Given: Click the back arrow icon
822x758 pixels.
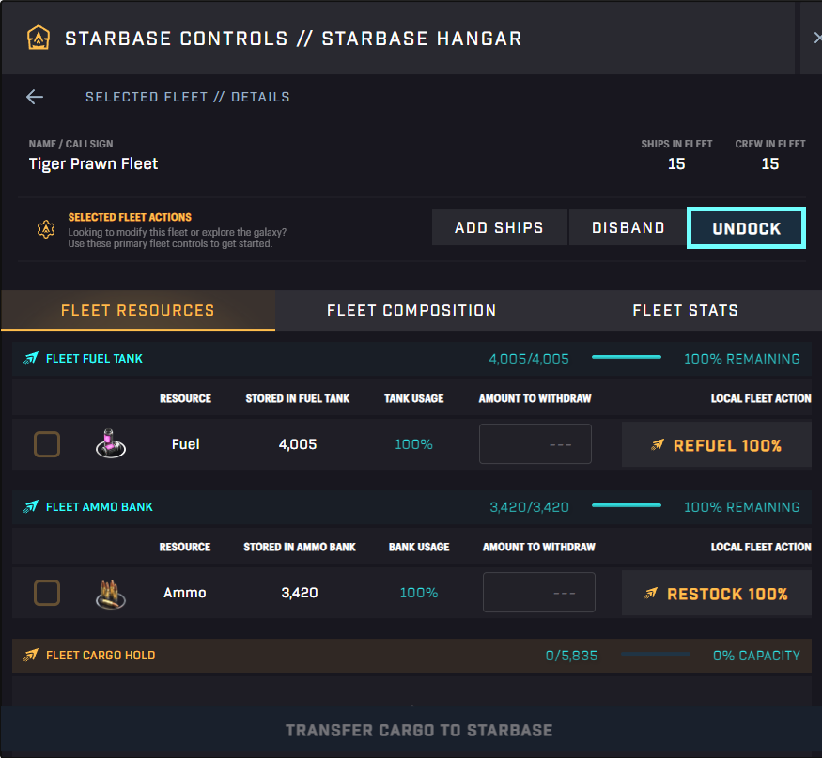Looking at the screenshot, I should (x=35, y=97).
